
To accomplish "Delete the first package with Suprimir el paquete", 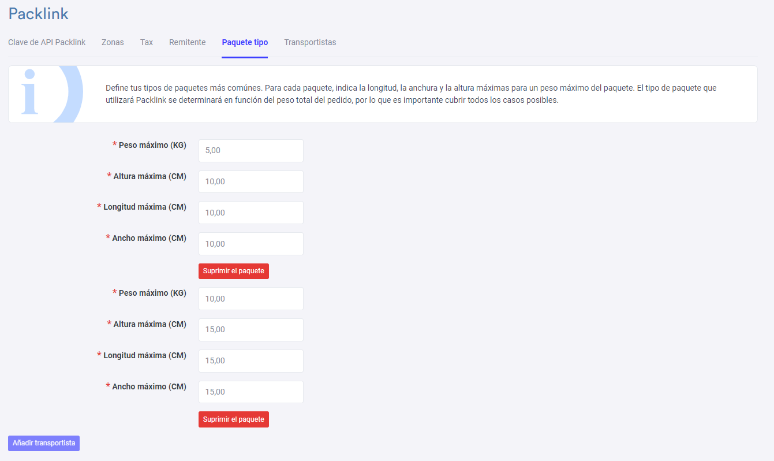I will click(x=234, y=271).
